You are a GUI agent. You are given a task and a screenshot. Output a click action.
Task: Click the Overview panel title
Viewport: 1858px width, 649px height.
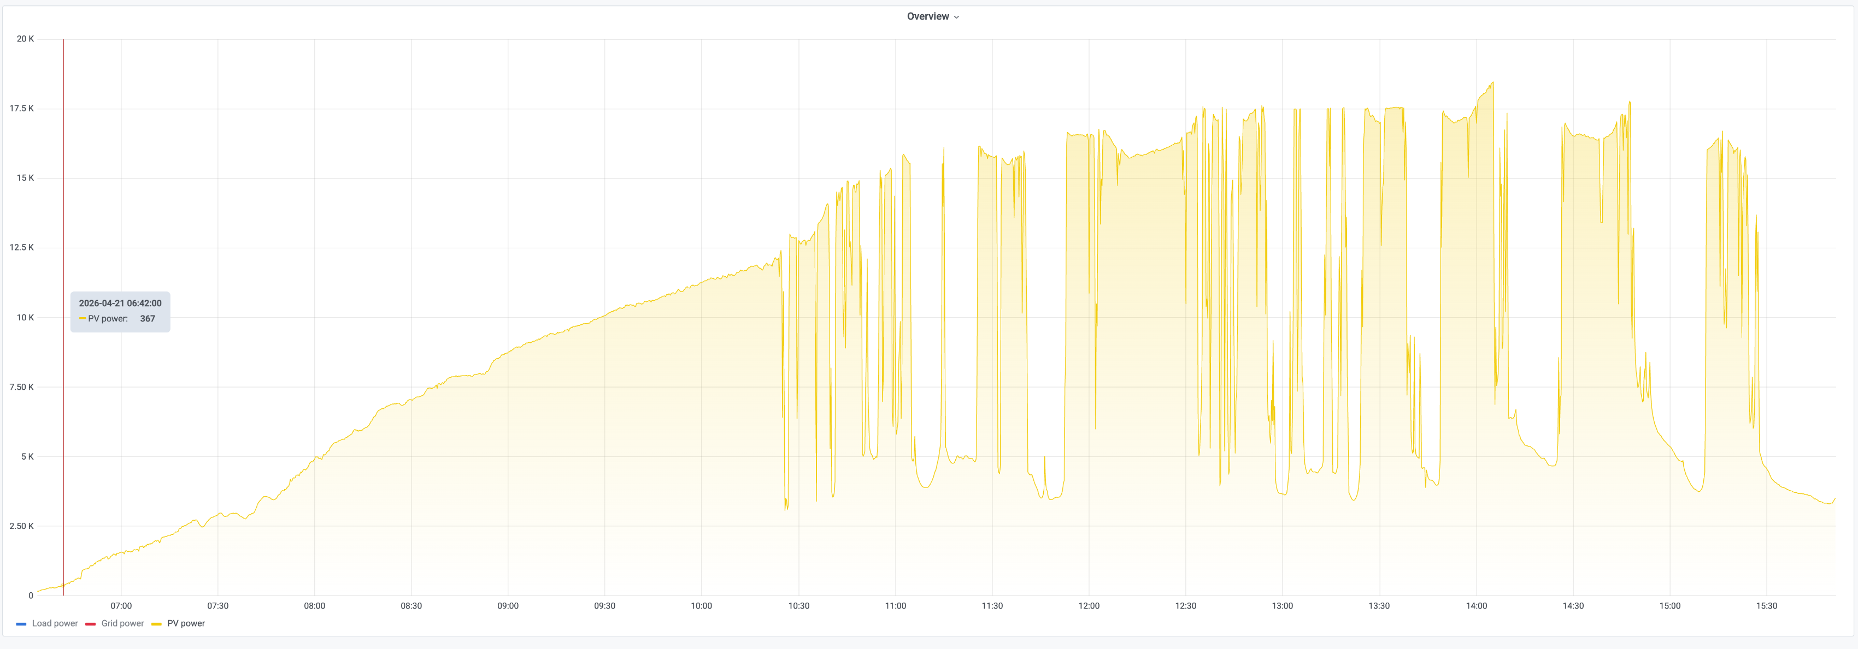(927, 16)
